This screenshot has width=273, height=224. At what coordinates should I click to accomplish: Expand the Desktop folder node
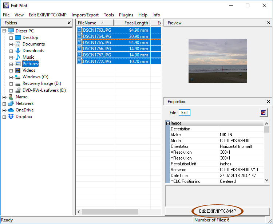pos(11,38)
